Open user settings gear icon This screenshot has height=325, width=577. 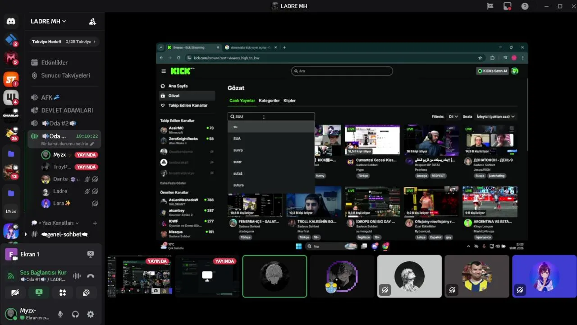coord(90,314)
